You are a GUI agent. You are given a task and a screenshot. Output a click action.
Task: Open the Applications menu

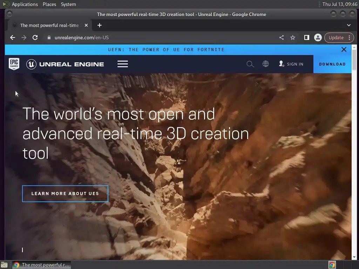click(x=25, y=4)
